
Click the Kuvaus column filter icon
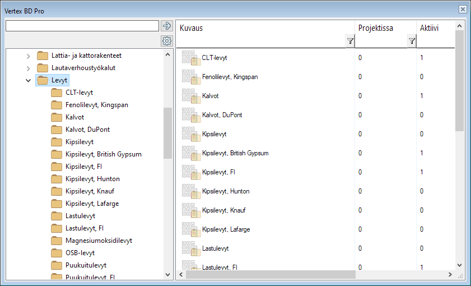coord(350,41)
